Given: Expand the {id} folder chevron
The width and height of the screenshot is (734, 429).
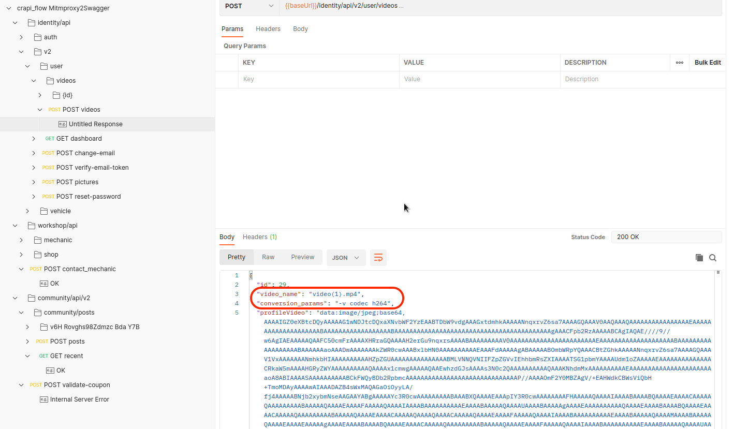Looking at the screenshot, I should click(40, 95).
